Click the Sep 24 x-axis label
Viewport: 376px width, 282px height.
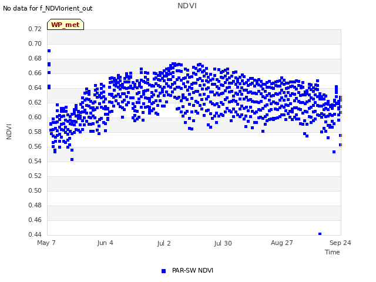click(x=340, y=243)
